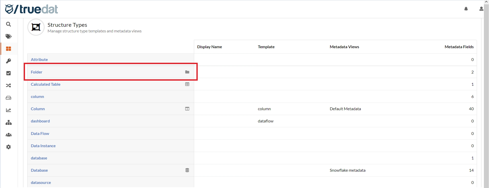Open the Calculated Table structure type

[46, 84]
